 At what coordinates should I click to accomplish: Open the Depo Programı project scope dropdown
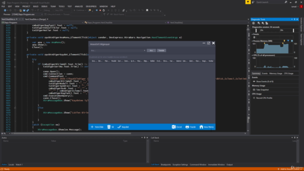[43, 22]
